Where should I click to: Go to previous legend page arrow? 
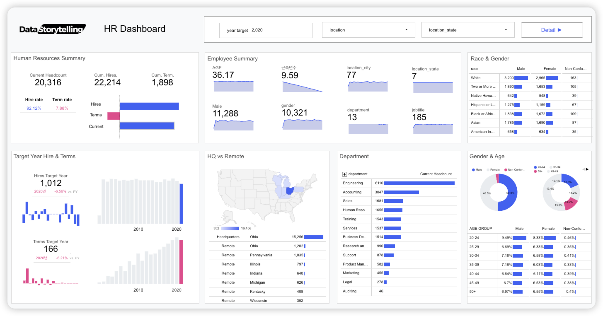pos(584,169)
